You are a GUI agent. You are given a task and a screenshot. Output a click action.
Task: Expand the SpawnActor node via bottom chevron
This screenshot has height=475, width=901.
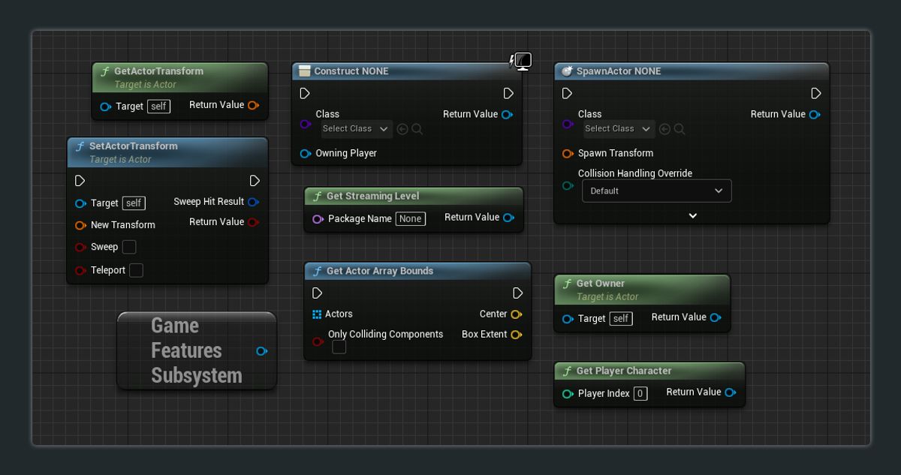[x=692, y=215]
